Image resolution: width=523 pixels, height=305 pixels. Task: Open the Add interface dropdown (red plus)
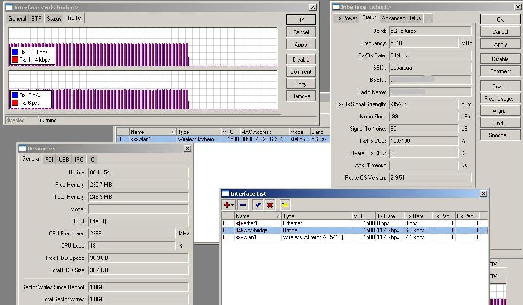click(229, 205)
